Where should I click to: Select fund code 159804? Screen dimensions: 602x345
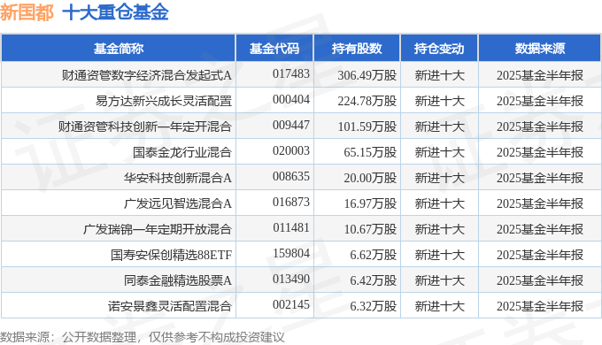tap(291, 253)
